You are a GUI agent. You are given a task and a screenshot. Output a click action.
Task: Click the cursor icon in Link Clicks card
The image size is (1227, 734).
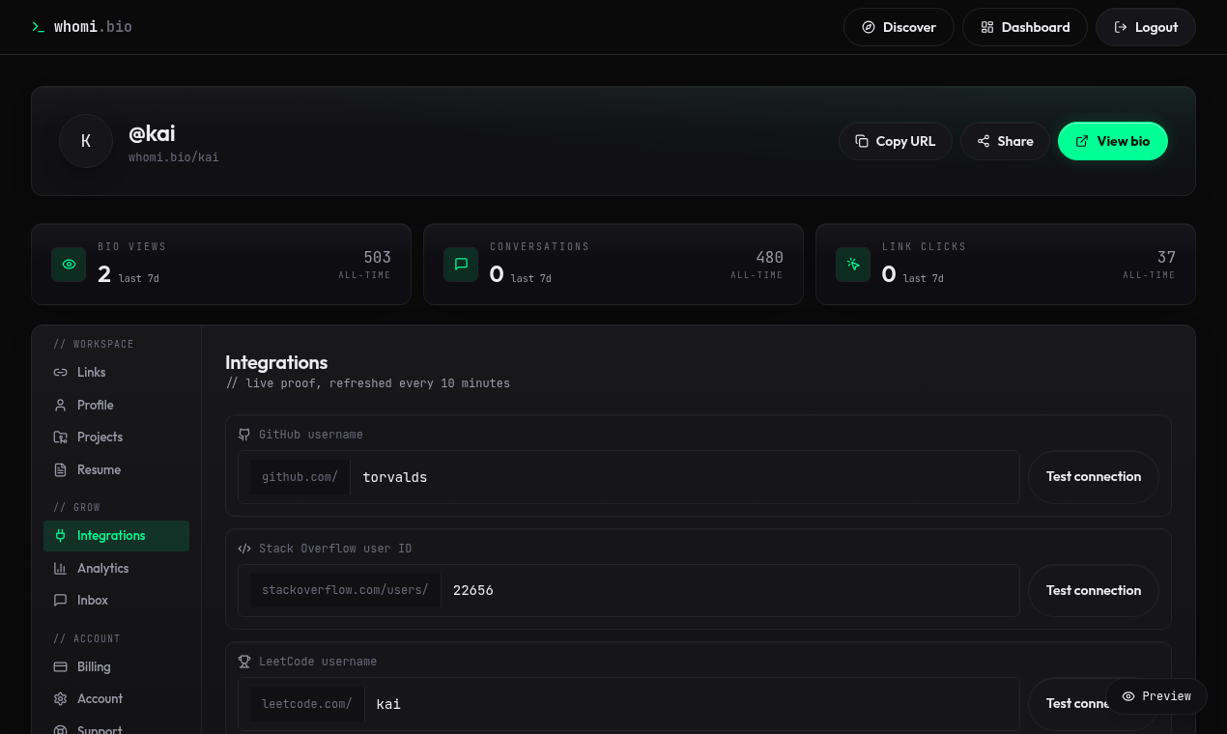point(853,265)
